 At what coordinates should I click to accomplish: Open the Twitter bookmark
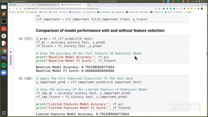coord(64,12)
